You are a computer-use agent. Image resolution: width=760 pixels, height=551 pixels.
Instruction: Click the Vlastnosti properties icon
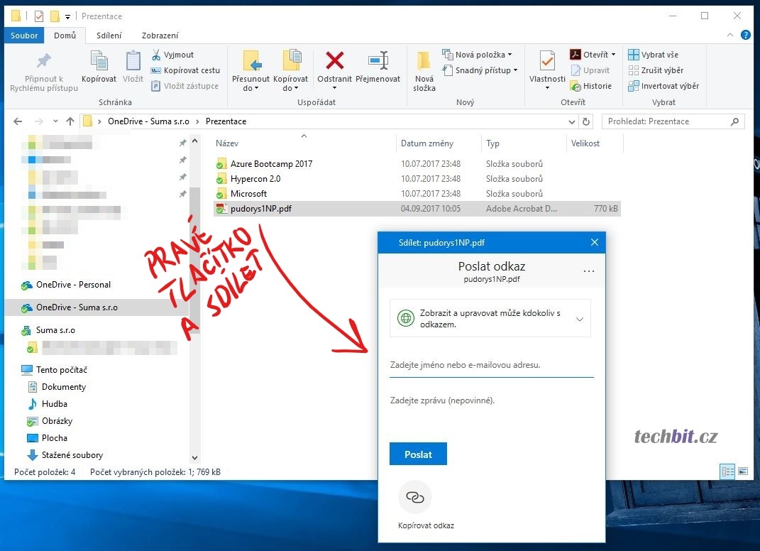(547, 62)
